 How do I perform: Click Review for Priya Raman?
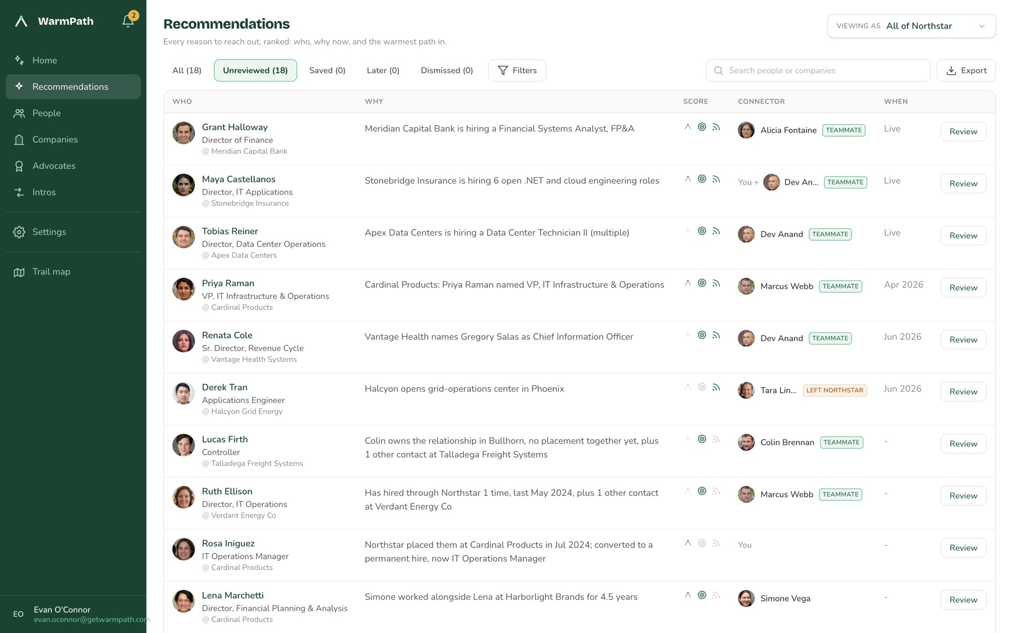(963, 288)
